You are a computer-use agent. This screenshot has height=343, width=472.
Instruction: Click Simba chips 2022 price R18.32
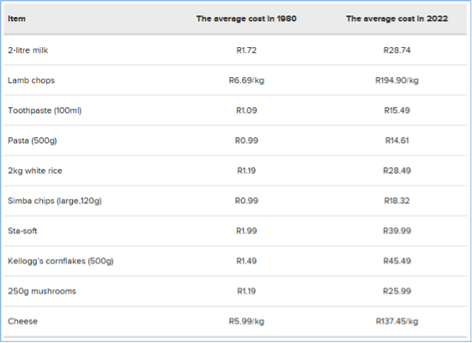396,201
